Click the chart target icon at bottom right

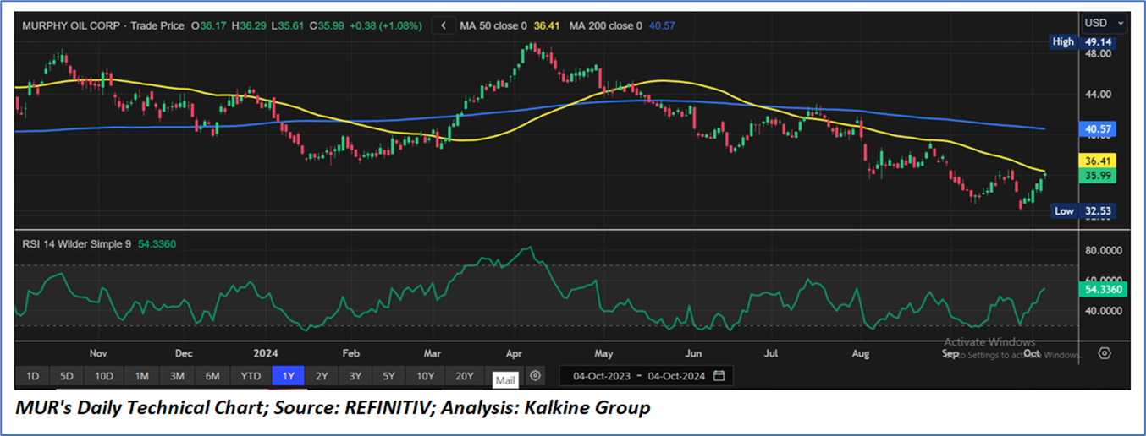pos(1105,353)
